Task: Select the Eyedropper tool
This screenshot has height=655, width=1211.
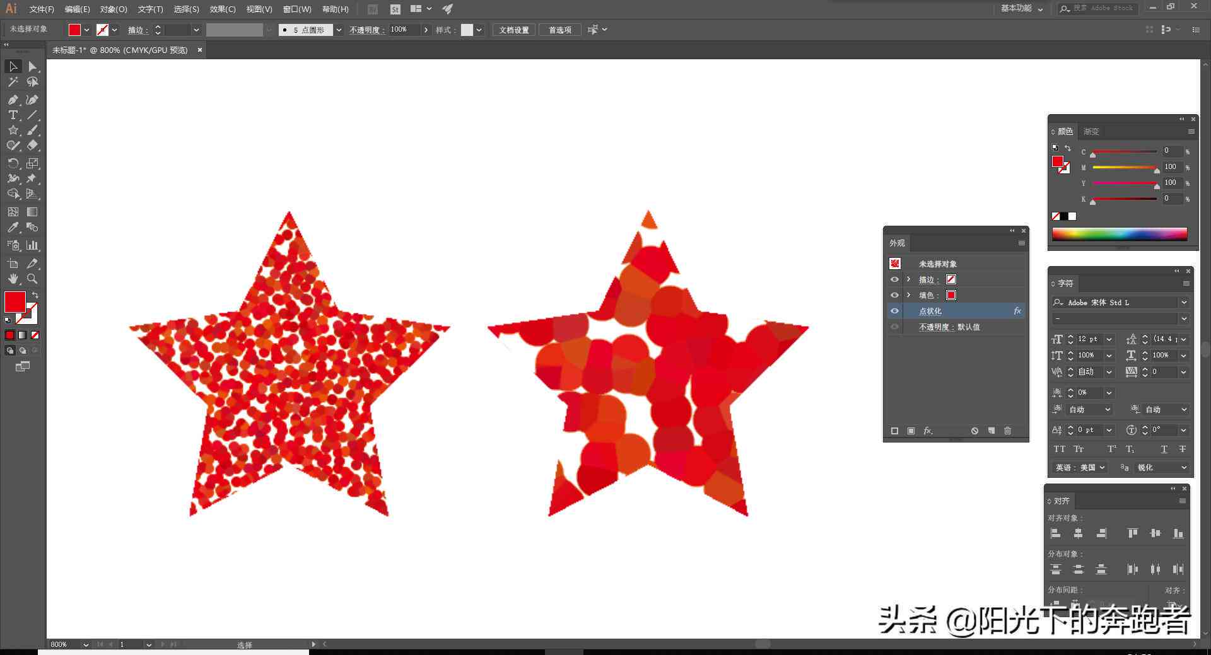Action: tap(13, 228)
